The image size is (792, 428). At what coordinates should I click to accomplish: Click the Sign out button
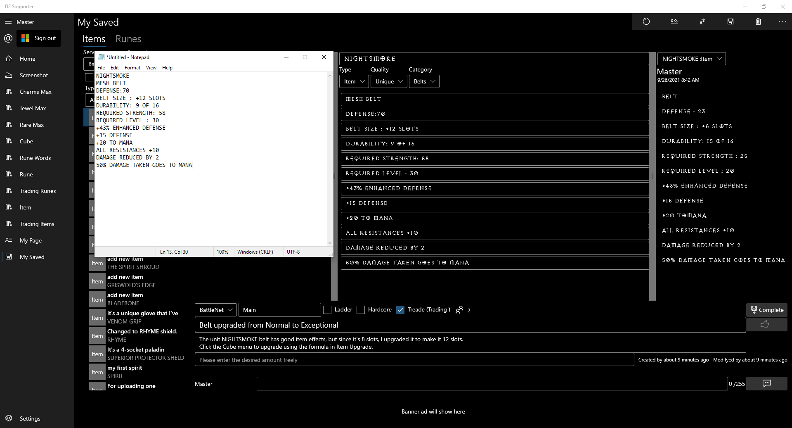[39, 38]
